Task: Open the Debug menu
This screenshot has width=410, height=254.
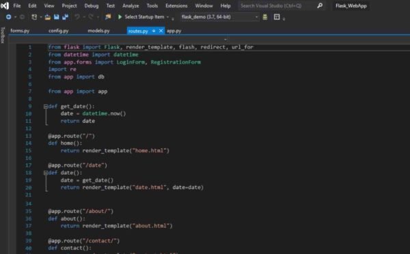Action: coord(92,5)
